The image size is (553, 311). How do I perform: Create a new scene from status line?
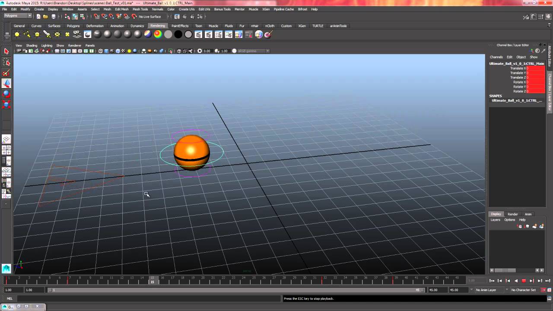point(38,16)
